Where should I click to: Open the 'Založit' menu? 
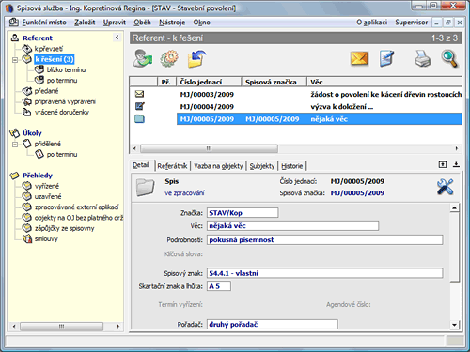click(x=85, y=23)
